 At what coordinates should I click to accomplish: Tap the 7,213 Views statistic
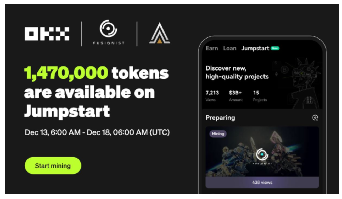pos(212,96)
